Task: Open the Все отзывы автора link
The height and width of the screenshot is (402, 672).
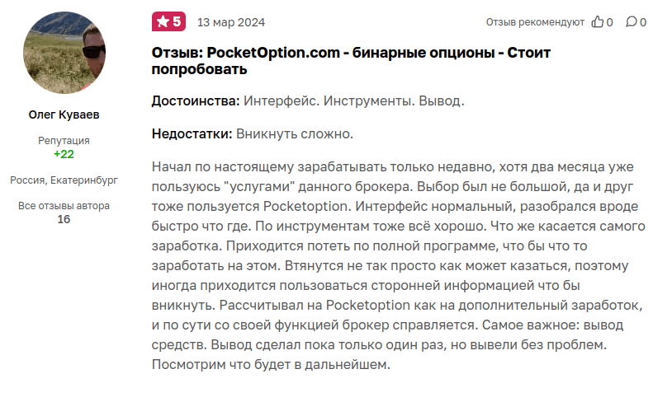Action: tap(64, 206)
